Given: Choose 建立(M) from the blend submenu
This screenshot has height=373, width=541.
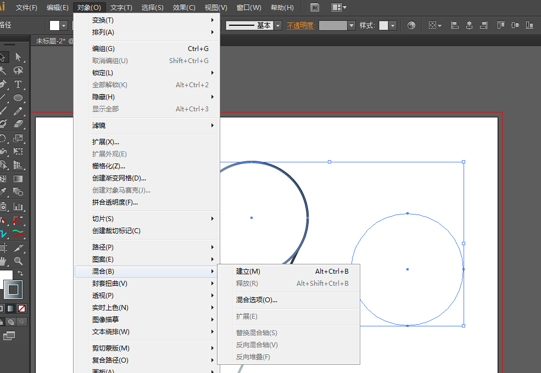Looking at the screenshot, I should pyautogui.click(x=248, y=271).
